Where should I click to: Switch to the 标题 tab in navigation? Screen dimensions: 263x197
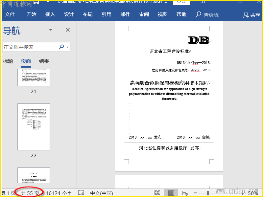coord(8,61)
